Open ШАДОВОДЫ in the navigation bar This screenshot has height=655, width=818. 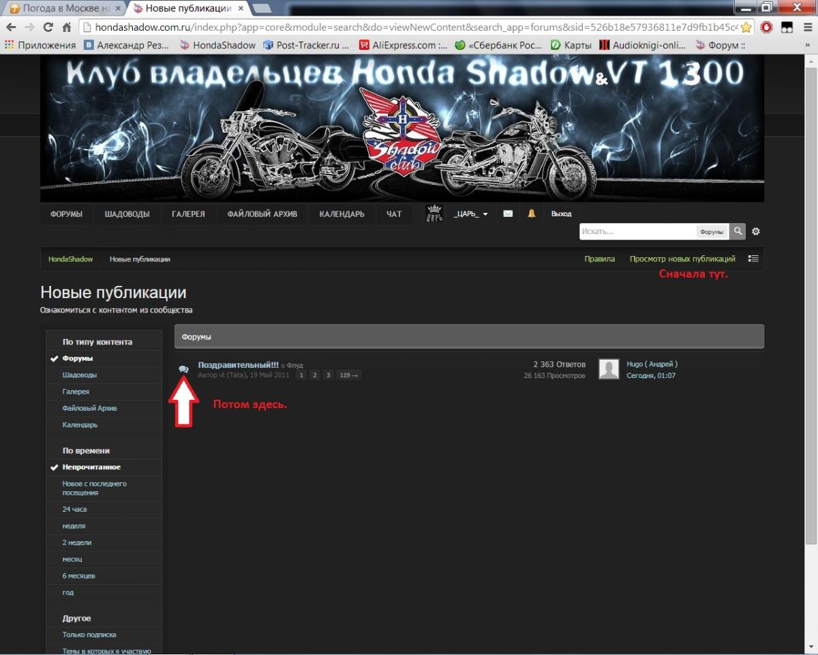click(x=127, y=214)
